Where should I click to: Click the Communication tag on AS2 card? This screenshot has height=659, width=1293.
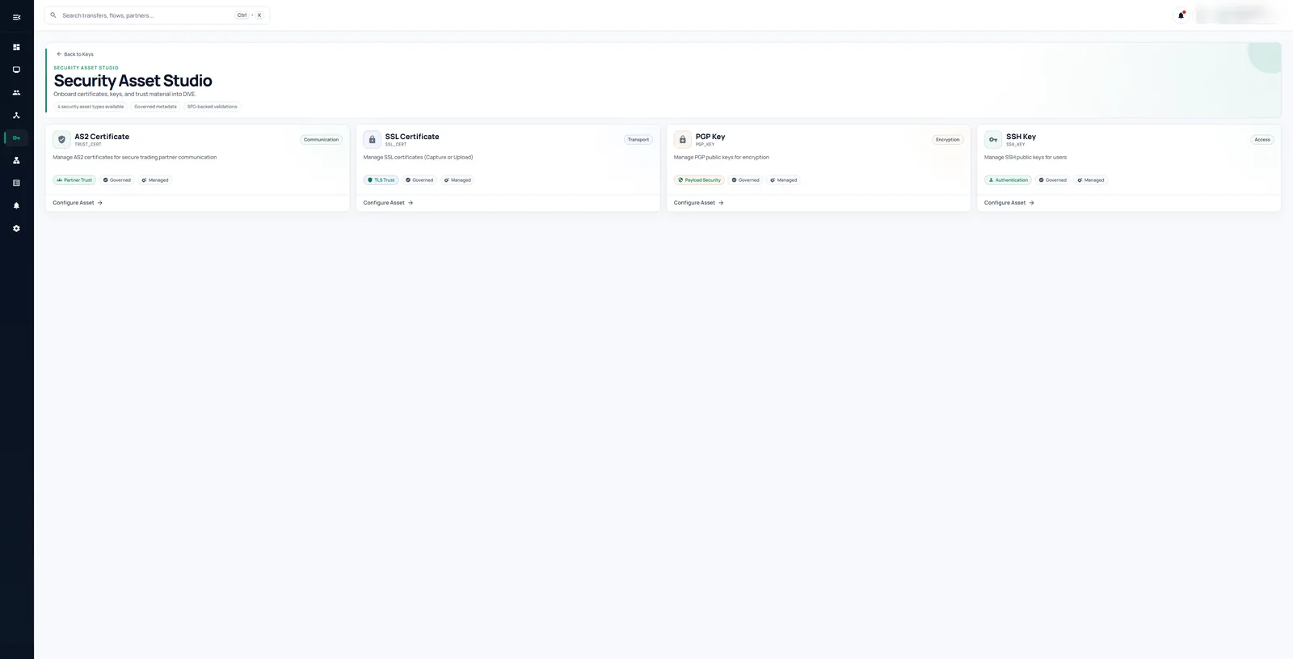[321, 140]
